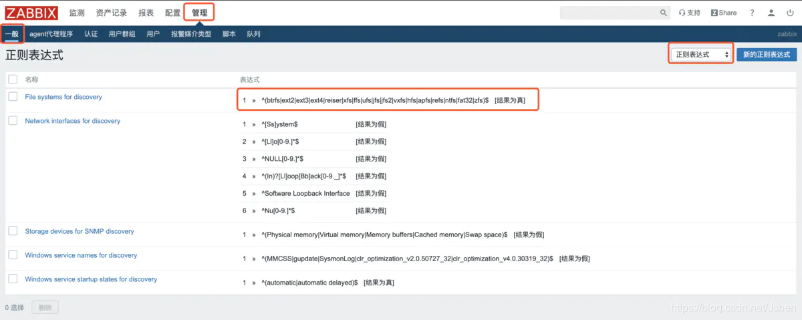Open Windows service names for discovery link
802x320 pixels.
(81, 255)
